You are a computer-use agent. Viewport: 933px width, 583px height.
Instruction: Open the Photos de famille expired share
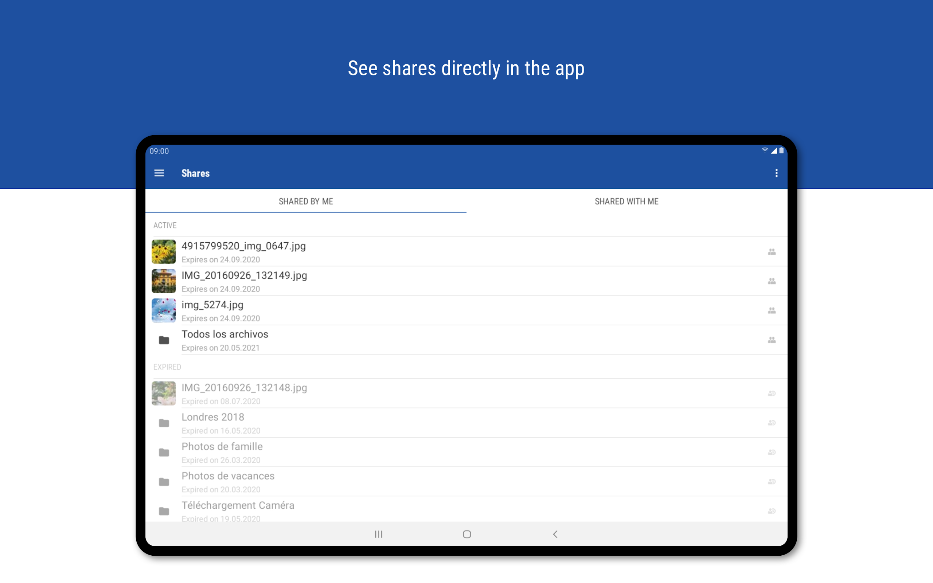pyautogui.click(x=466, y=452)
